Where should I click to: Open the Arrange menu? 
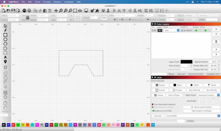(x=47, y=2)
